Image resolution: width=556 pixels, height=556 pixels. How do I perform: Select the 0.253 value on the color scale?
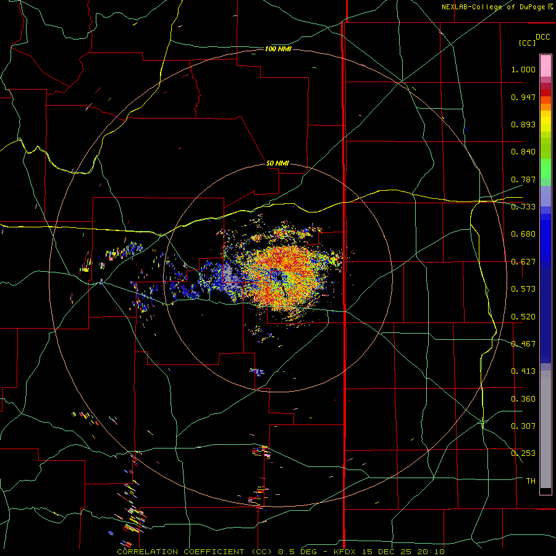[523, 453]
